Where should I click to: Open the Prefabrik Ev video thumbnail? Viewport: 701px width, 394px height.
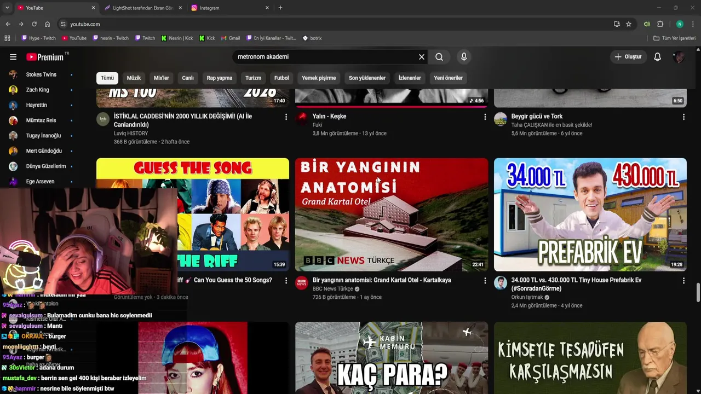pyautogui.click(x=590, y=215)
